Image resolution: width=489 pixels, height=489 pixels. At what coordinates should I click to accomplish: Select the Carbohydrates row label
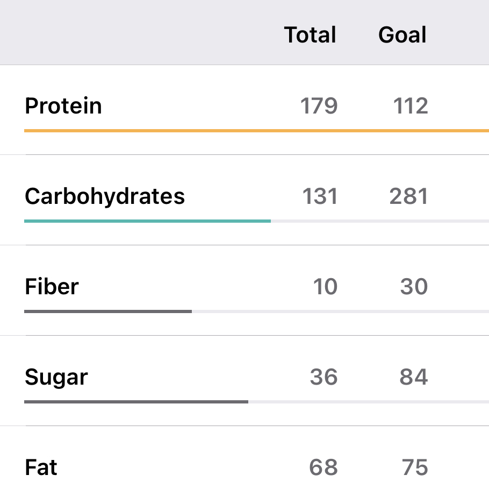click(x=105, y=196)
